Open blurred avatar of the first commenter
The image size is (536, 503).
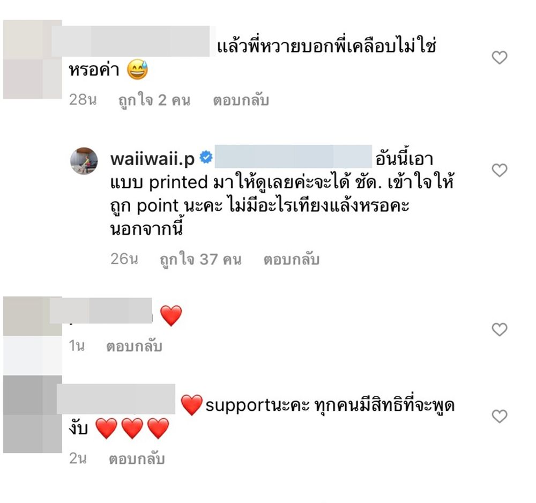pyautogui.click(x=33, y=59)
